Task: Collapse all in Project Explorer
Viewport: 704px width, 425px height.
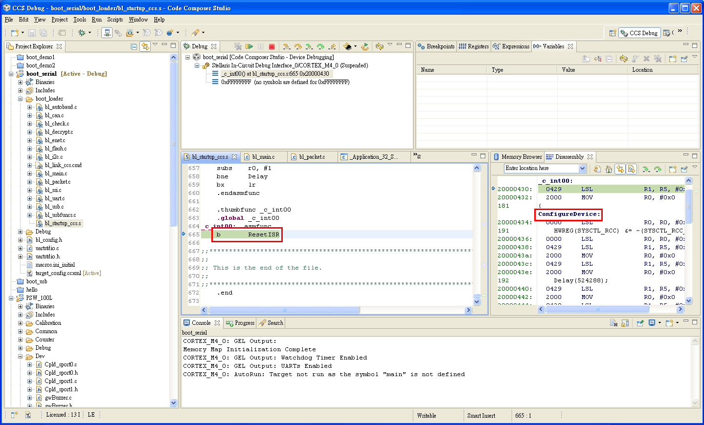Action: pyautogui.click(x=134, y=46)
